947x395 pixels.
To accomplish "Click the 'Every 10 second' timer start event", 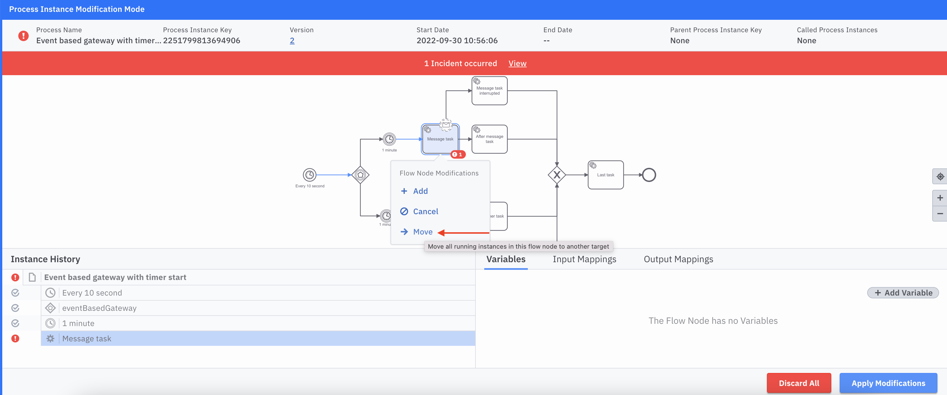I will (310, 175).
